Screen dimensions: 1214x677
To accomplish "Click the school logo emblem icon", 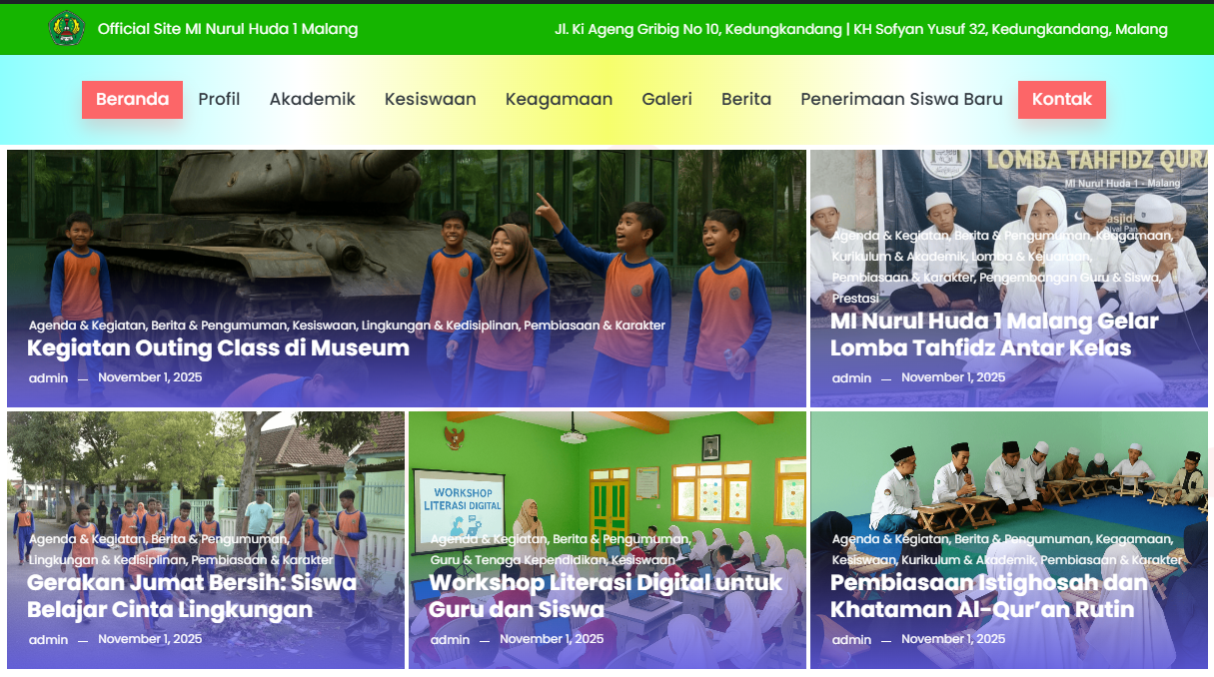I will point(66,29).
